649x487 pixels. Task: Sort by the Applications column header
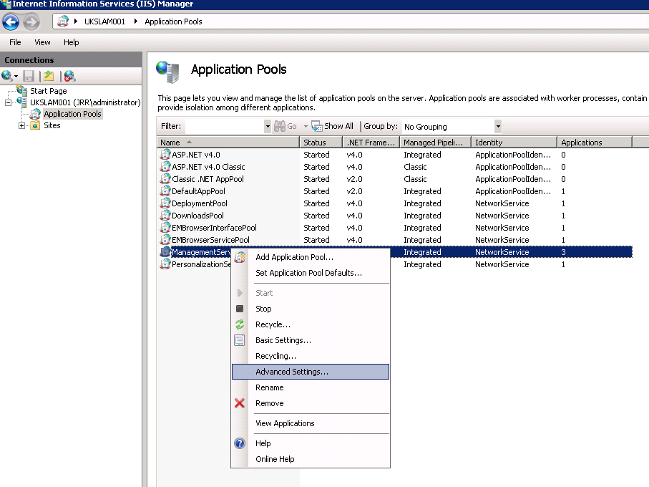(x=595, y=142)
